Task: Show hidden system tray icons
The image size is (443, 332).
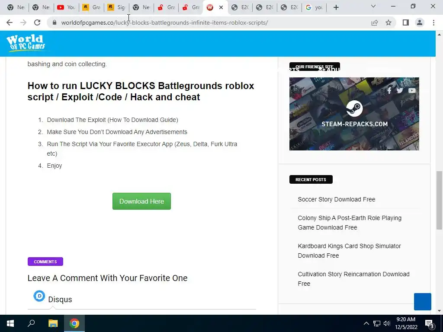Action: (x=366, y=323)
